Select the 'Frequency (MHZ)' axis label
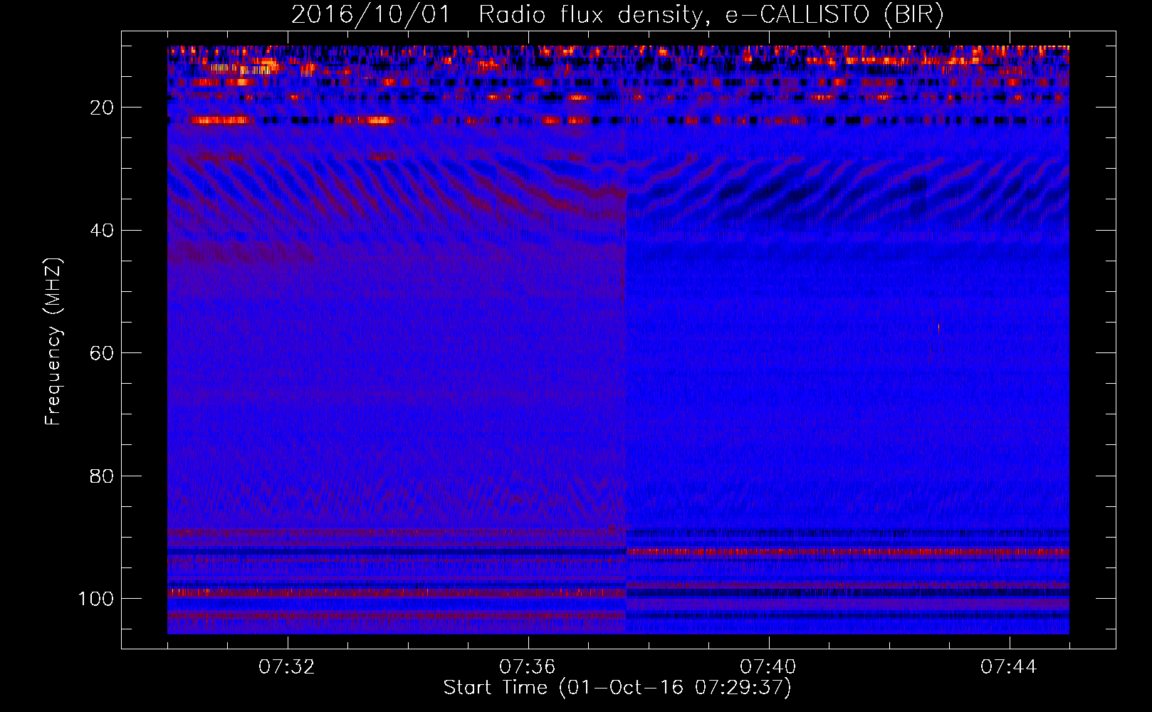This screenshot has width=1152, height=712. (53, 342)
